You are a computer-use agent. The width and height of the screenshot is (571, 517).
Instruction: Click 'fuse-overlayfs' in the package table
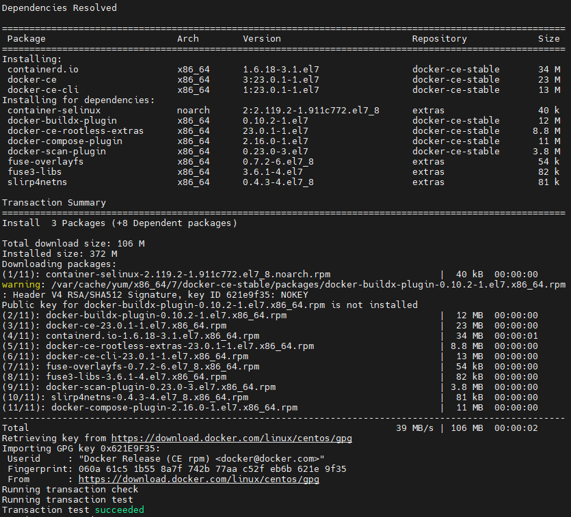[46, 162]
